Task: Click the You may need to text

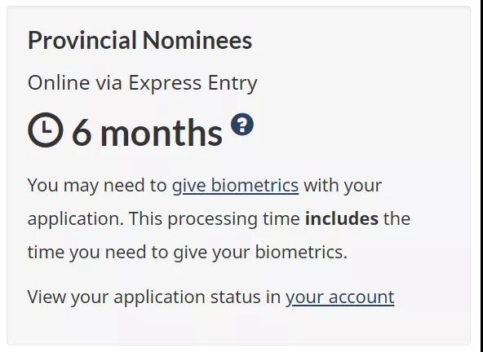Action: point(97,185)
